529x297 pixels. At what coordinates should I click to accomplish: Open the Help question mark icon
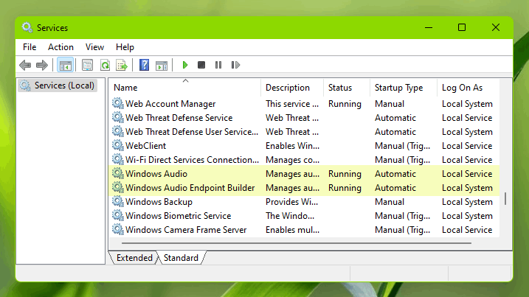[x=144, y=65]
